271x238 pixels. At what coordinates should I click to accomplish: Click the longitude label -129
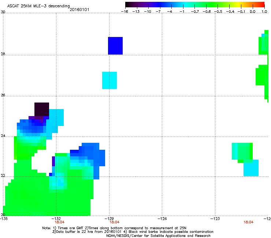click(109, 219)
